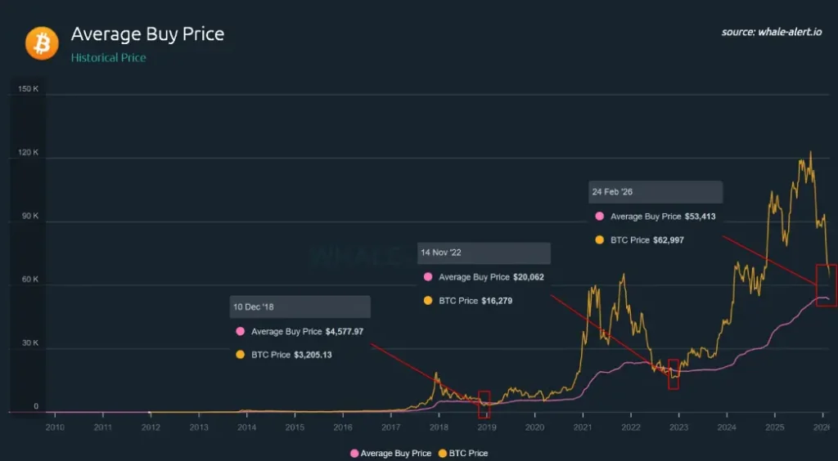Click pink dot in 14 Nov '22 tooltip
The width and height of the screenshot is (838, 461).
[x=428, y=278]
